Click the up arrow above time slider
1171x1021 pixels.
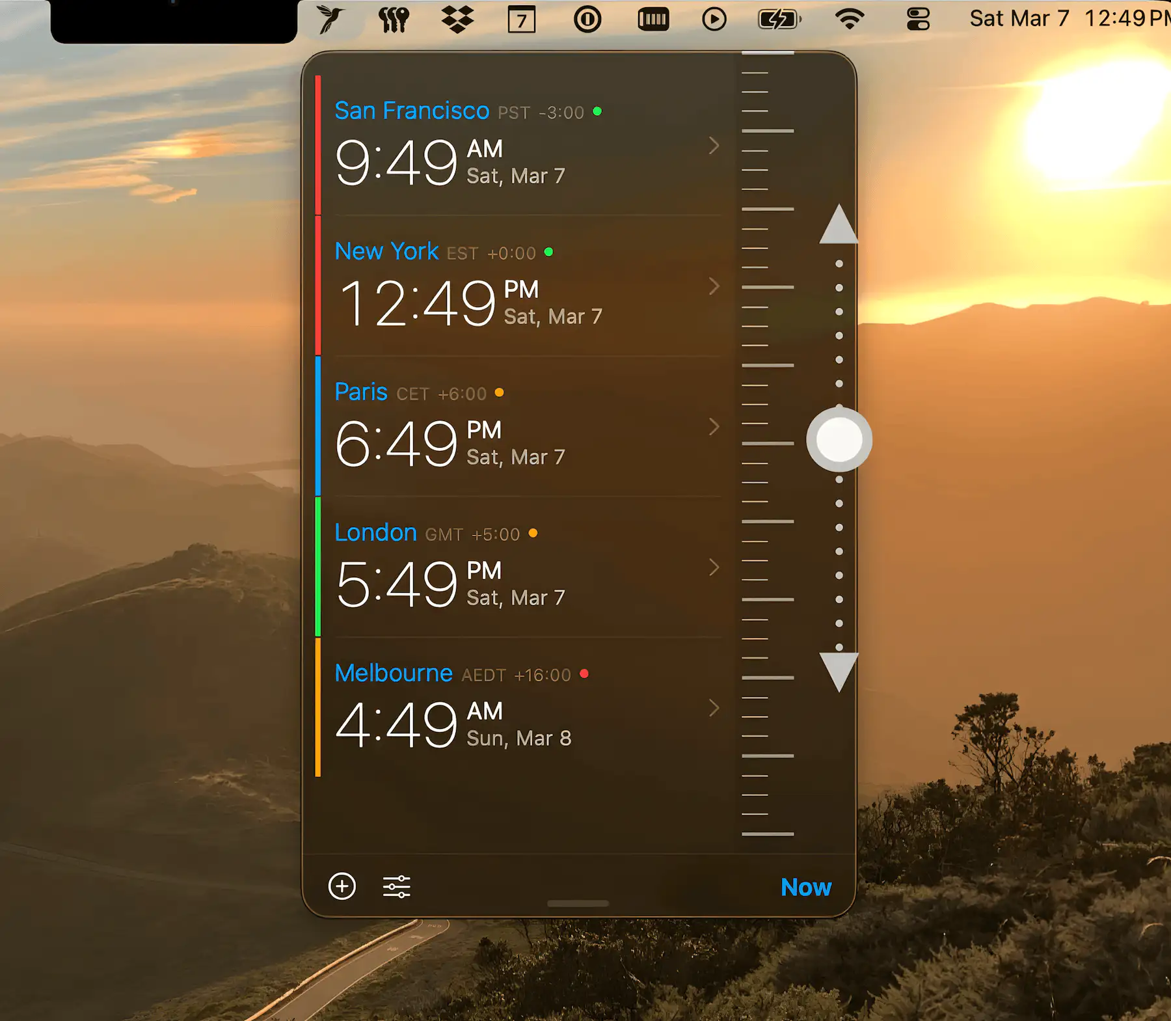[x=839, y=225]
